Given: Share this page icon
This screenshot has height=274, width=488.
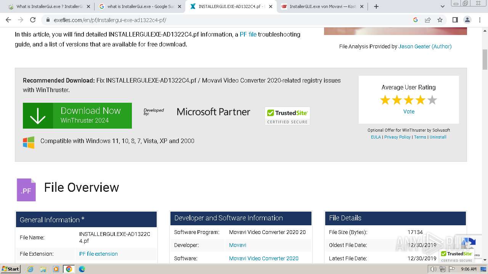Looking at the screenshot, I should click(428, 20).
